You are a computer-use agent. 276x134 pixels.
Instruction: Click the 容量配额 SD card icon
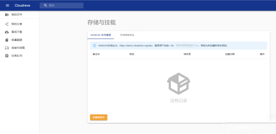point(7,40)
